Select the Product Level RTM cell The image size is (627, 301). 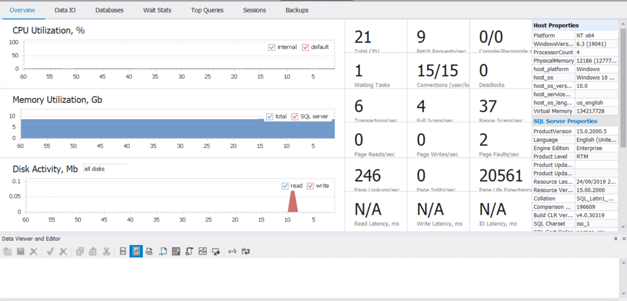(x=597, y=156)
